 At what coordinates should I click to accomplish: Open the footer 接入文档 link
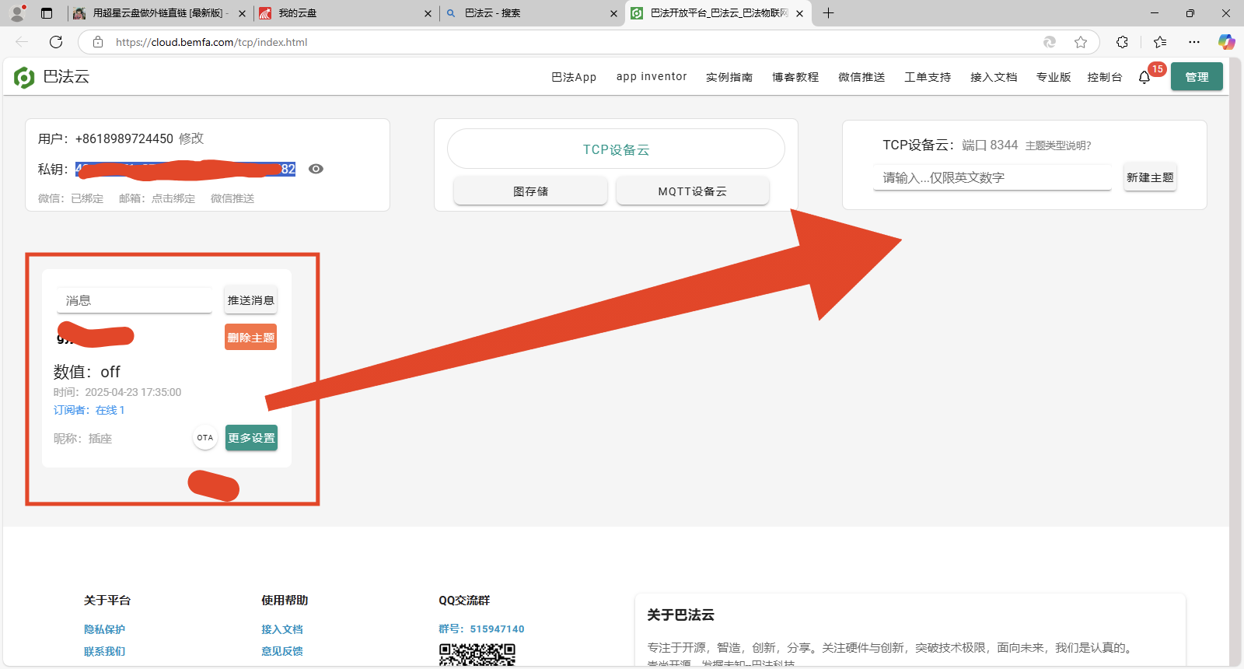click(x=282, y=629)
